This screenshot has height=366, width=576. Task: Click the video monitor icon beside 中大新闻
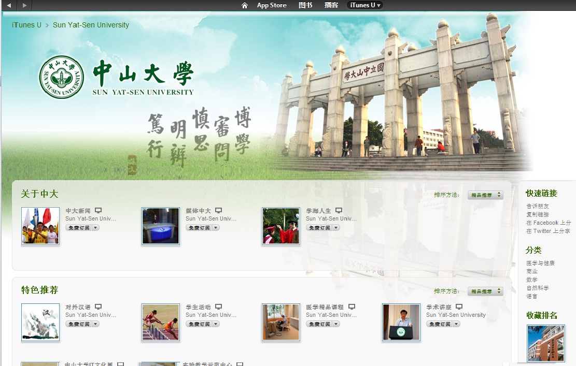pos(98,211)
